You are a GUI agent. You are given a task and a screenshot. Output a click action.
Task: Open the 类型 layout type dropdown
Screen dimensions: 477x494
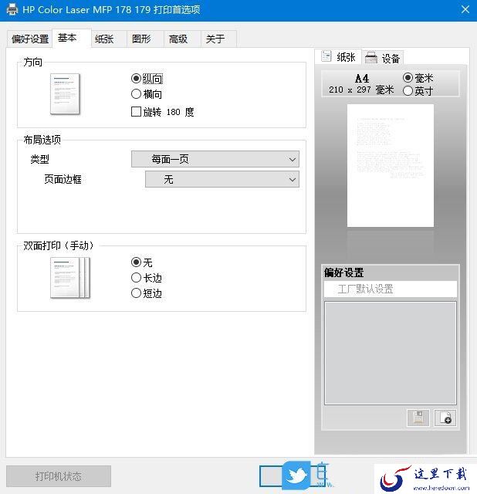[215, 159]
